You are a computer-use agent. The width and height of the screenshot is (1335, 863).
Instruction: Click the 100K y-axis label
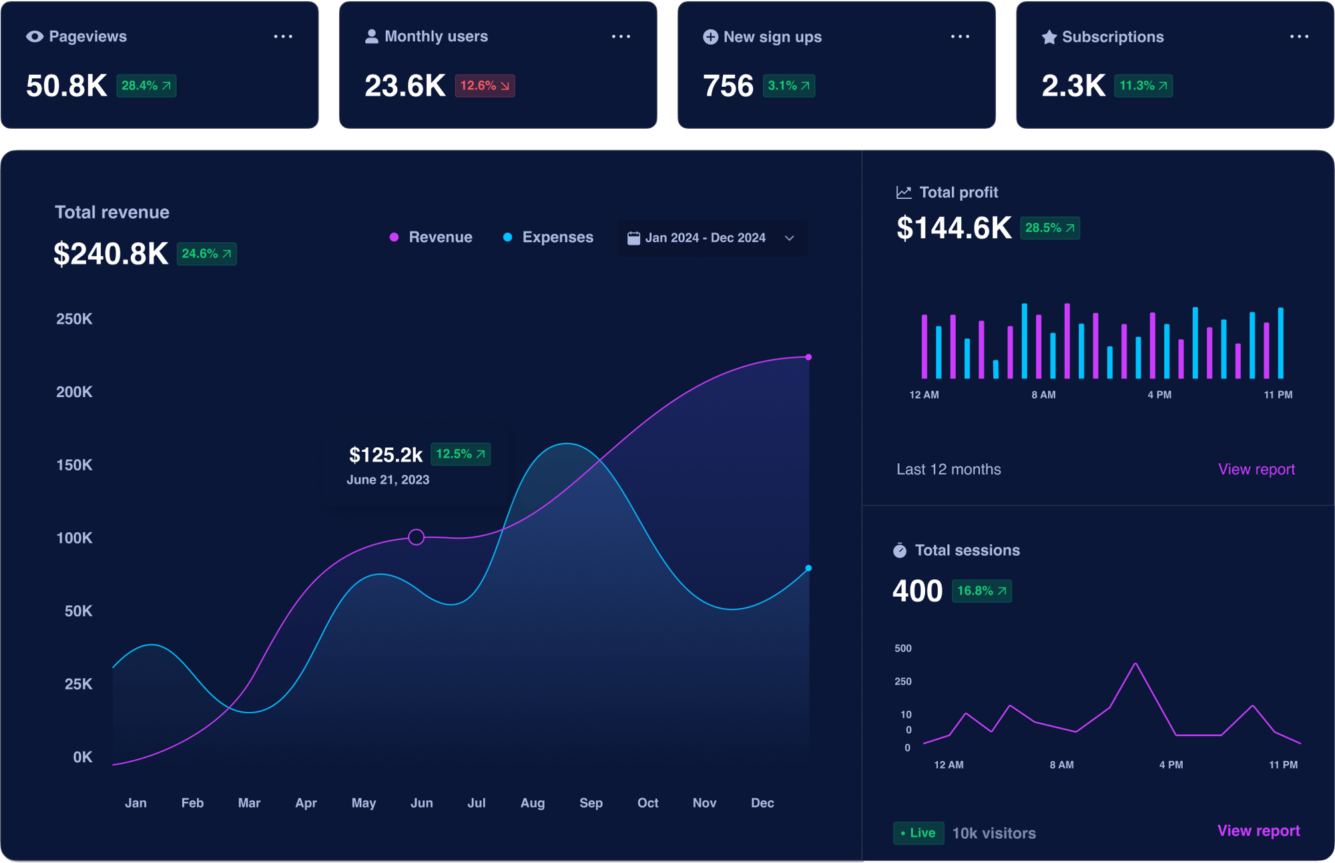click(74, 538)
